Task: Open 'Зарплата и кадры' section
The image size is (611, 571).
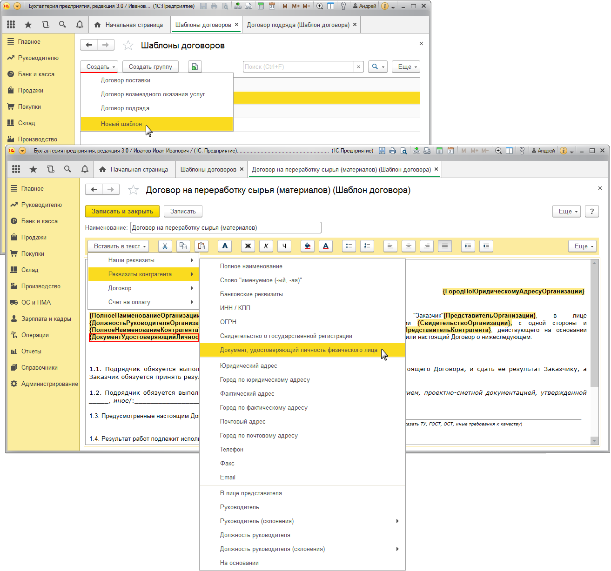Action: pos(43,319)
